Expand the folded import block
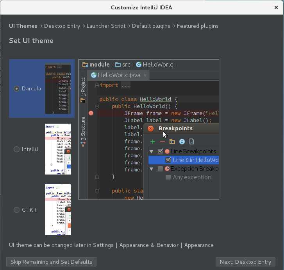The width and height of the screenshot is (284, 270). tap(97, 85)
